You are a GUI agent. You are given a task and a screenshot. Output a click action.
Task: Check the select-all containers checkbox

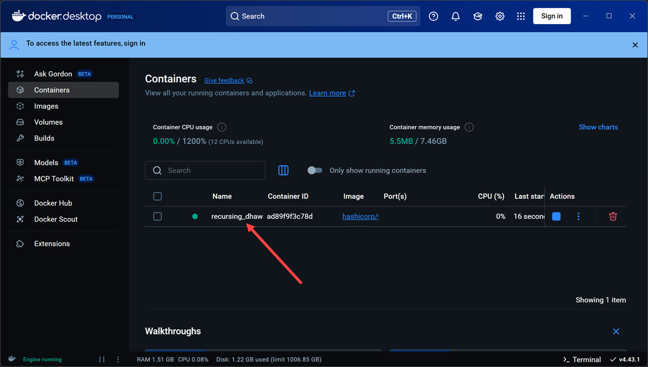[158, 196]
